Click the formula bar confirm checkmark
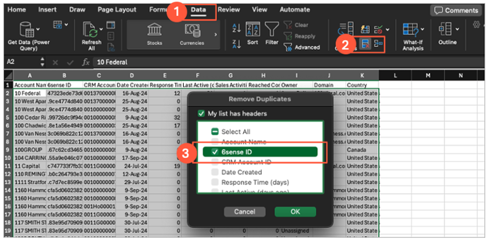 click(71, 62)
